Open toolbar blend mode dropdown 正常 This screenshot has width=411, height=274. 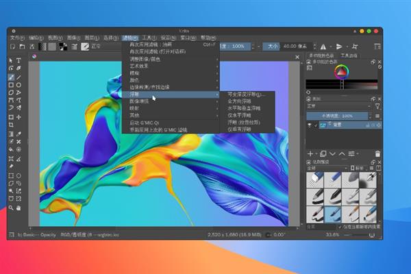coord(105,47)
